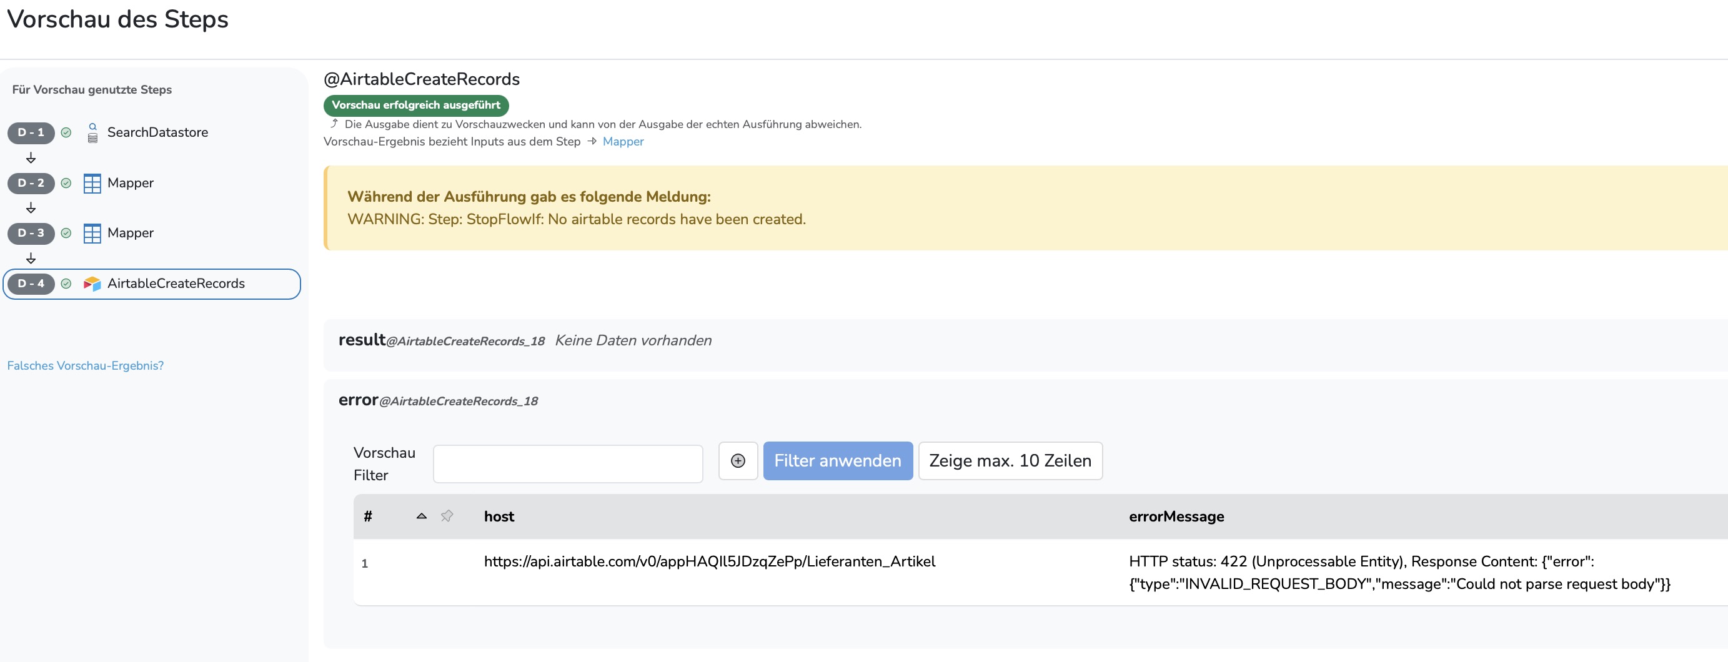Click the Vorschau des Steps page title
The height and width of the screenshot is (662, 1728).
coord(117,19)
